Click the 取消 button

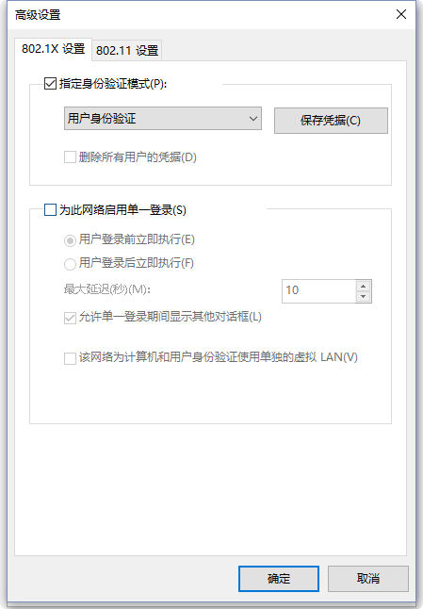tap(368, 579)
